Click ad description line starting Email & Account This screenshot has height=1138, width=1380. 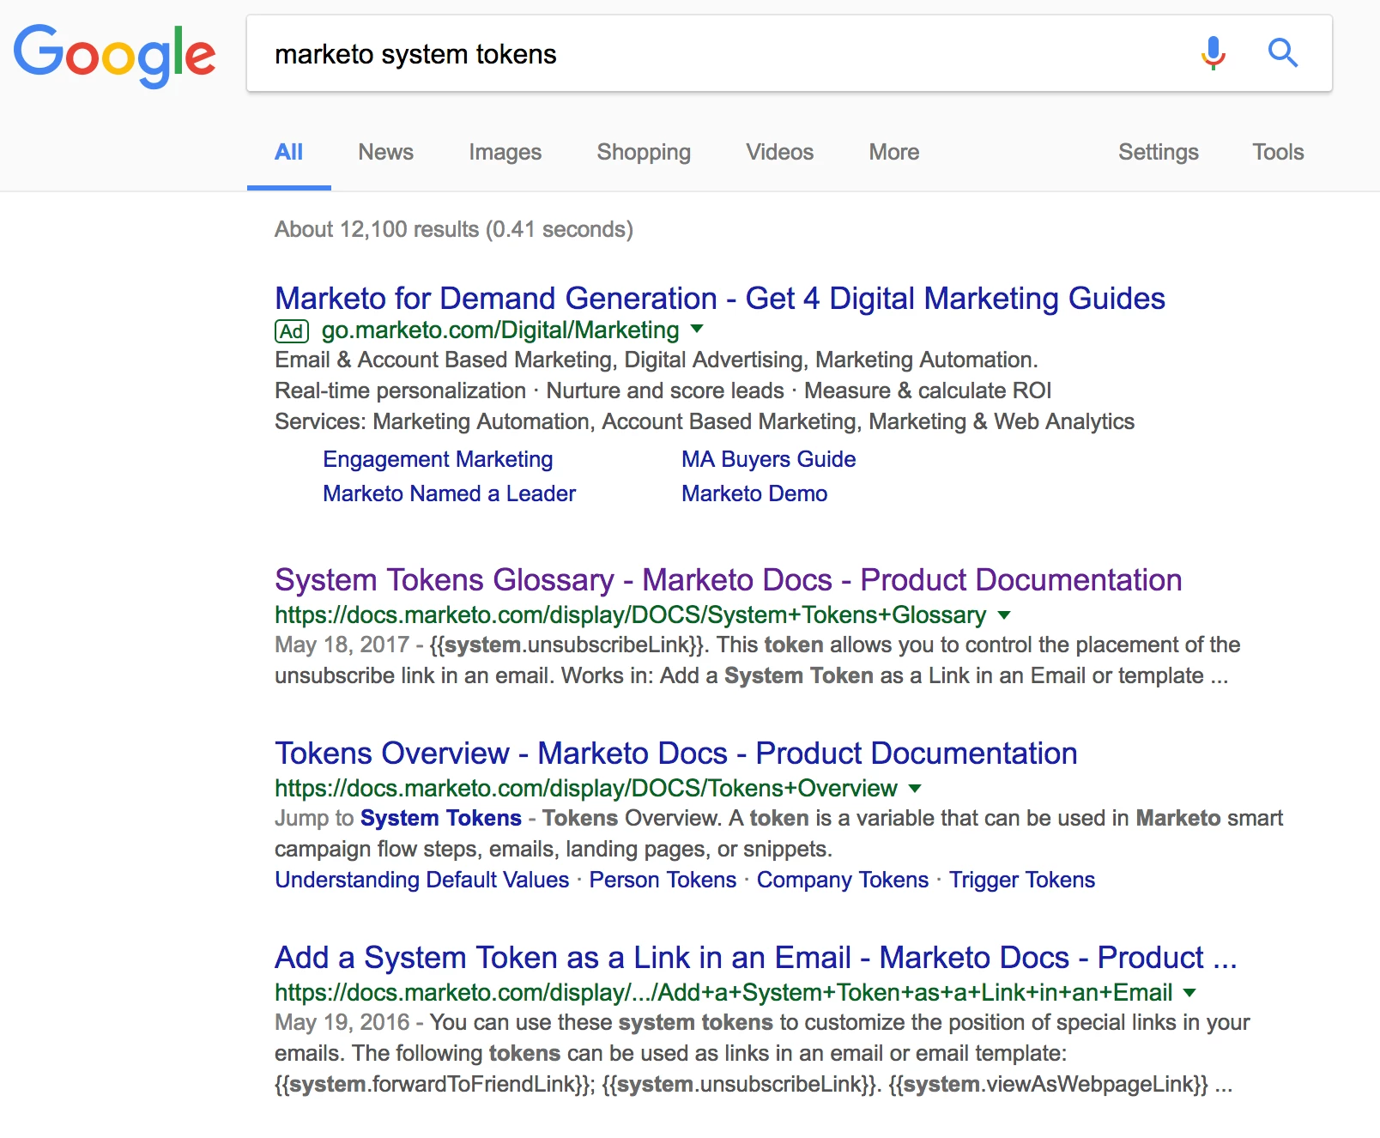click(x=656, y=360)
